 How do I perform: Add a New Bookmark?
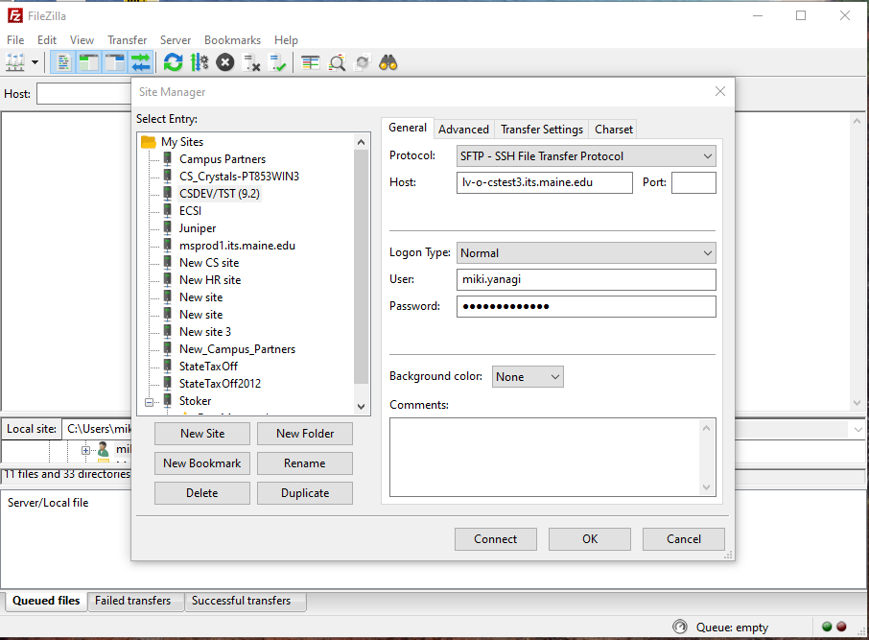tap(202, 463)
